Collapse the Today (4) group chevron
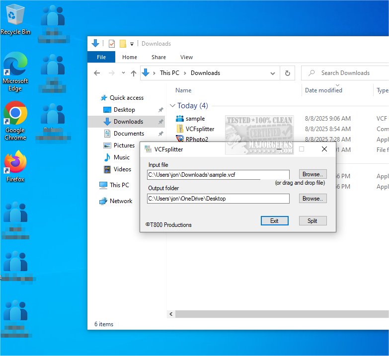This screenshot has height=356, width=389. point(172,106)
